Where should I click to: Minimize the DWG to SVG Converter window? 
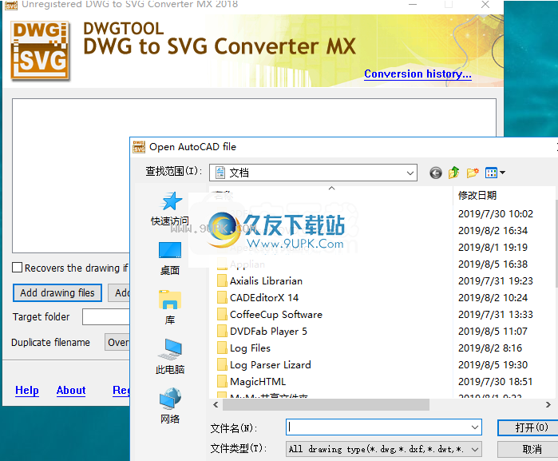[x=413, y=4]
